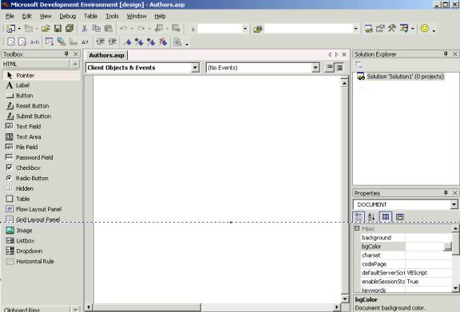Click the Cut scissors icon
The height and width of the screenshot is (312, 460).
coord(85,29)
